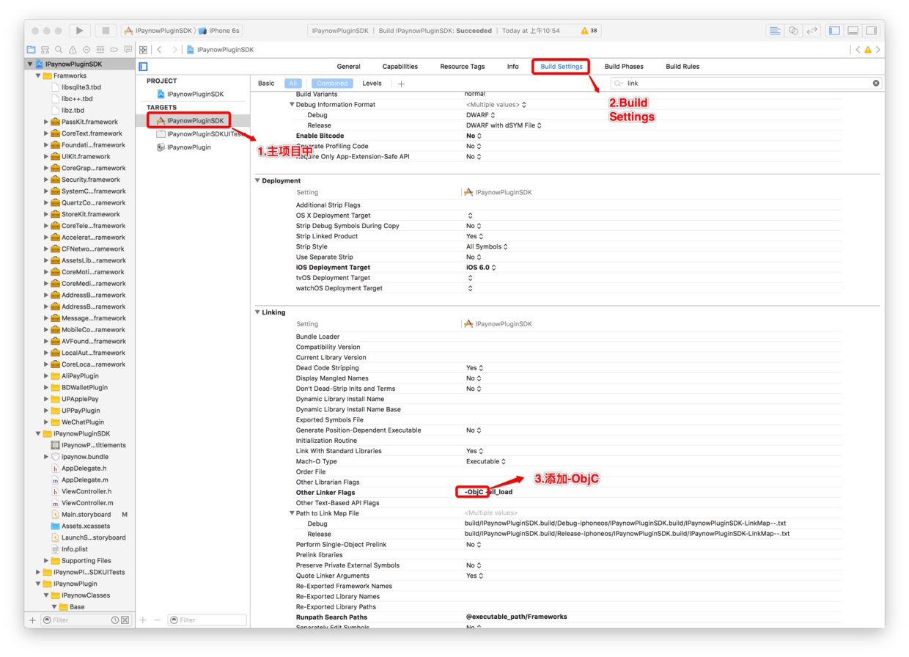The width and height of the screenshot is (909, 657).
Task: Filter navigator by recent files clock icon
Action: pyautogui.click(x=115, y=620)
